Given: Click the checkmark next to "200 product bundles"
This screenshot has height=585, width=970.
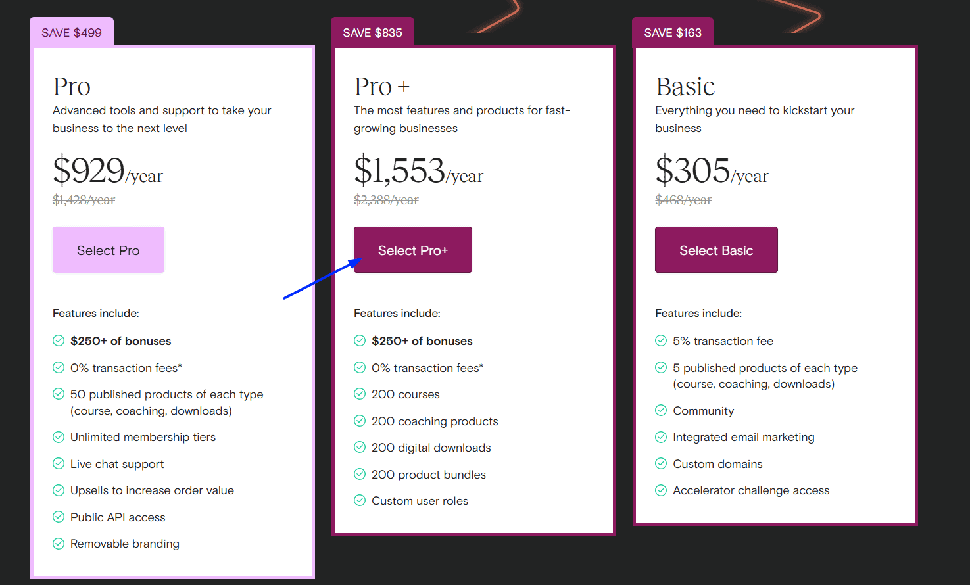Looking at the screenshot, I should pos(360,474).
